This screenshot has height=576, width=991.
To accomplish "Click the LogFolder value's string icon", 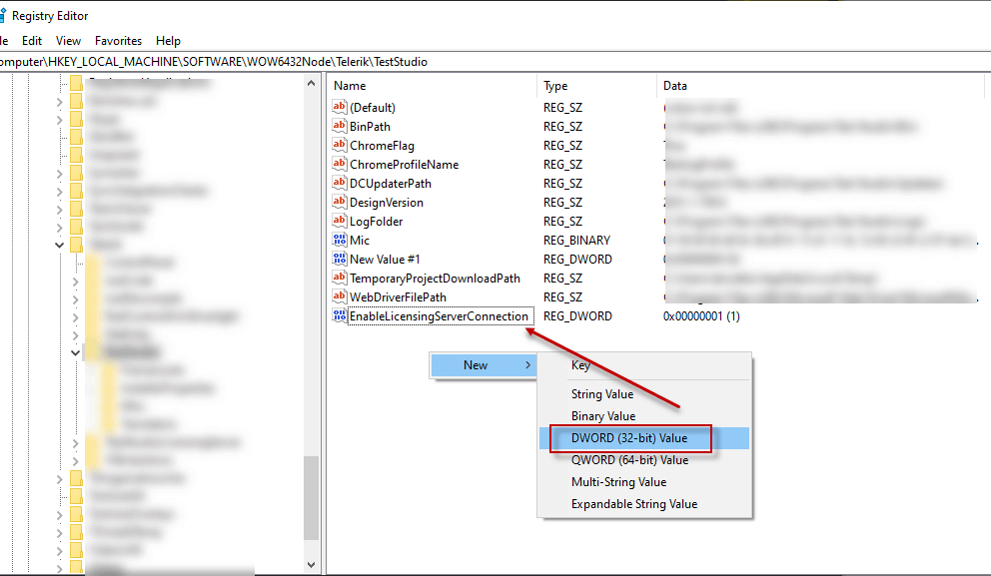I will click(x=340, y=221).
